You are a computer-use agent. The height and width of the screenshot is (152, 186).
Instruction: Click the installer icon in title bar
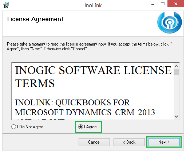tap(6, 5)
